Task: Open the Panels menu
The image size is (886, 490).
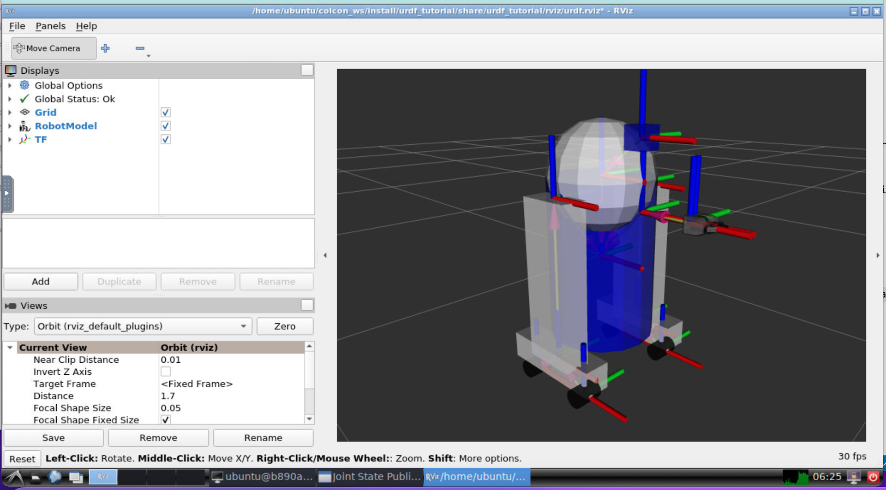Action: click(x=50, y=26)
